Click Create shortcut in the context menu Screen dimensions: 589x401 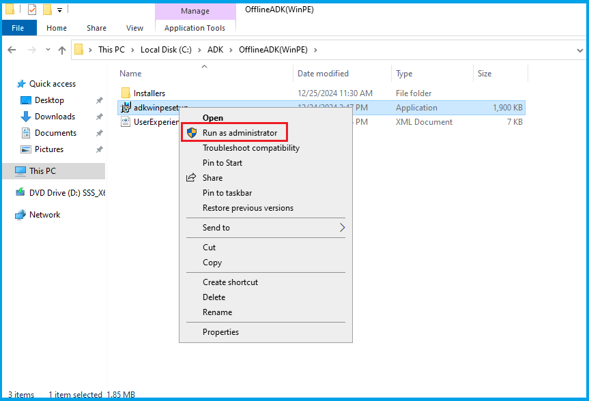coord(230,282)
